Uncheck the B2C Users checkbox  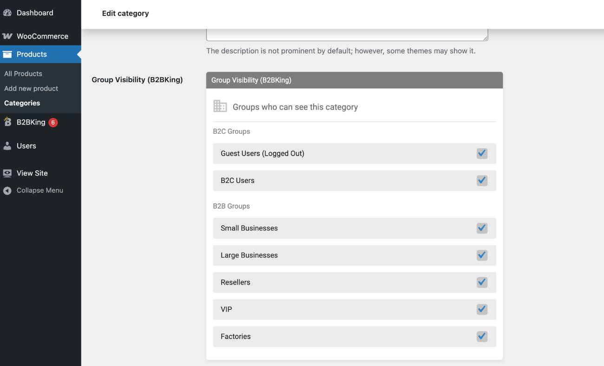482,180
